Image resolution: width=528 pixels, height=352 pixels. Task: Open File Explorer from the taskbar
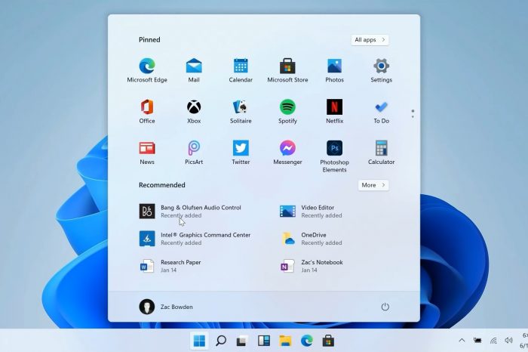click(285, 341)
